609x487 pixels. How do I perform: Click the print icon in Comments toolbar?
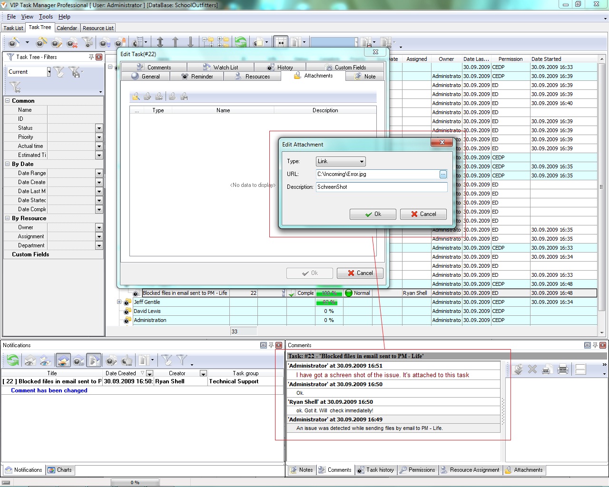[x=563, y=369]
